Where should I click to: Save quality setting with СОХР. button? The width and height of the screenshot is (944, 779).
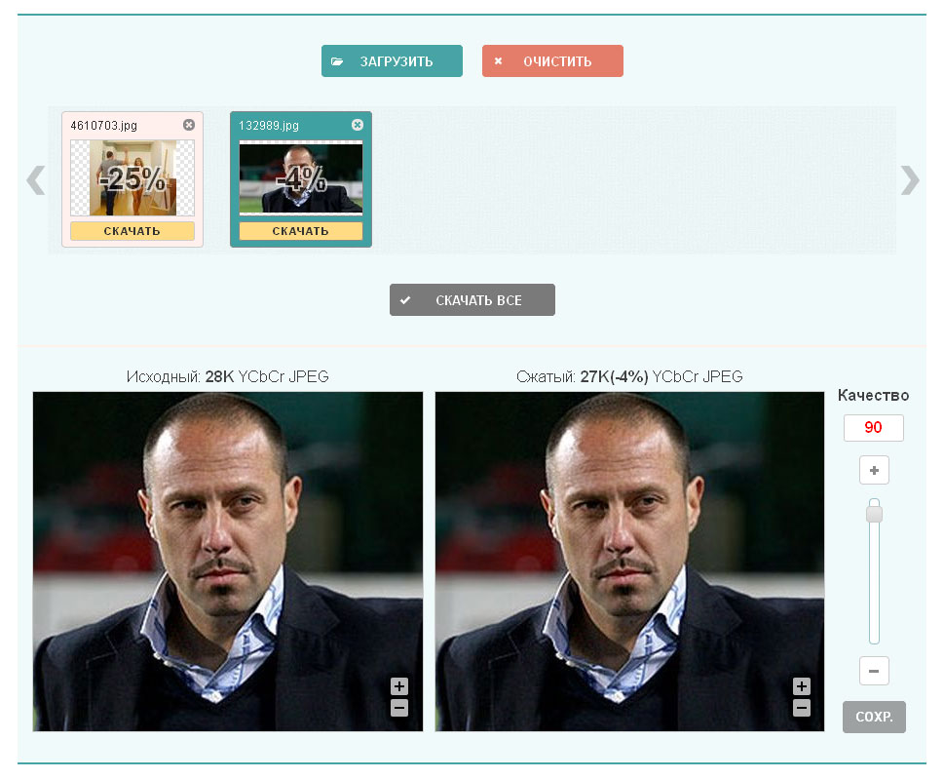(874, 717)
